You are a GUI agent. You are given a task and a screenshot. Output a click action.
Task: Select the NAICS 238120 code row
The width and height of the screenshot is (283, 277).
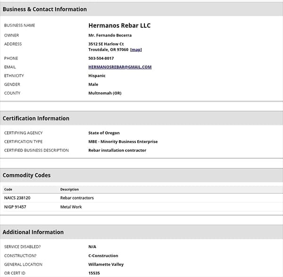click(x=17, y=198)
